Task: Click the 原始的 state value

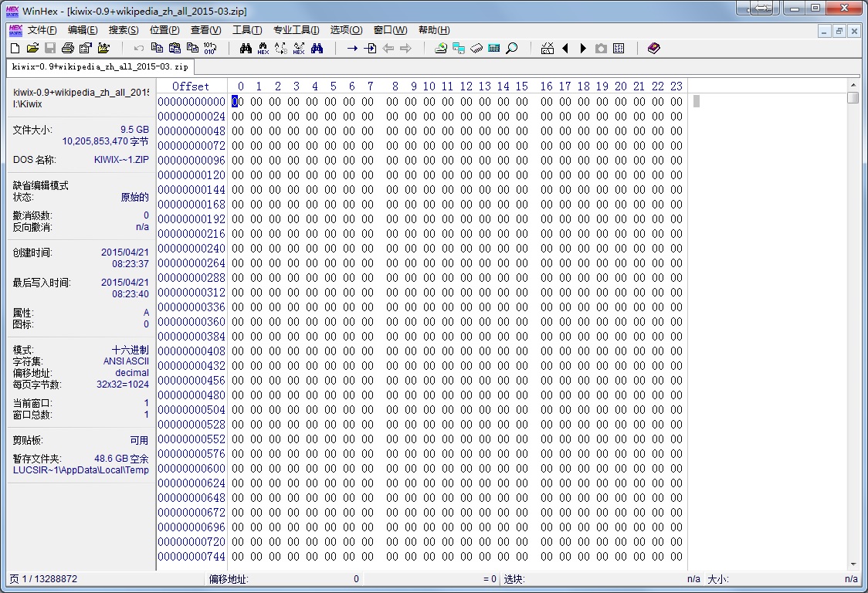Action: (x=134, y=197)
